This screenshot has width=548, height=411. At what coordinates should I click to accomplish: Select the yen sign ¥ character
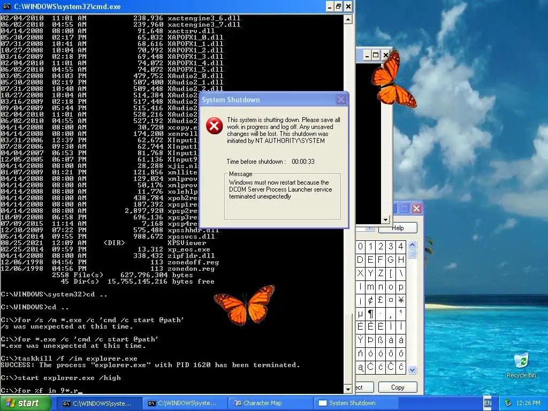pyautogui.click(x=401, y=300)
